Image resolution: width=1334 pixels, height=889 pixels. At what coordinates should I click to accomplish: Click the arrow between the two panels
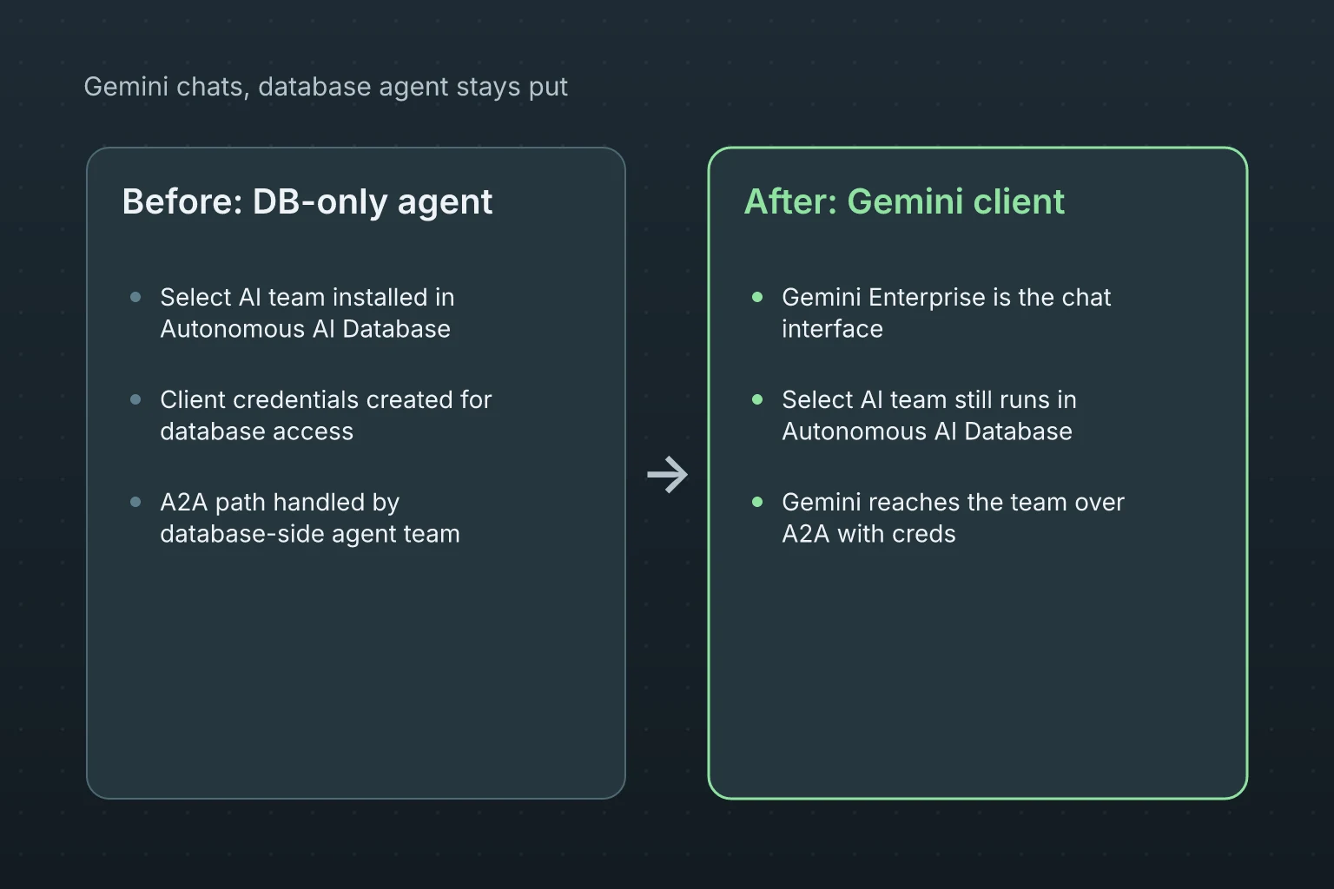click(x=667, y=474)
